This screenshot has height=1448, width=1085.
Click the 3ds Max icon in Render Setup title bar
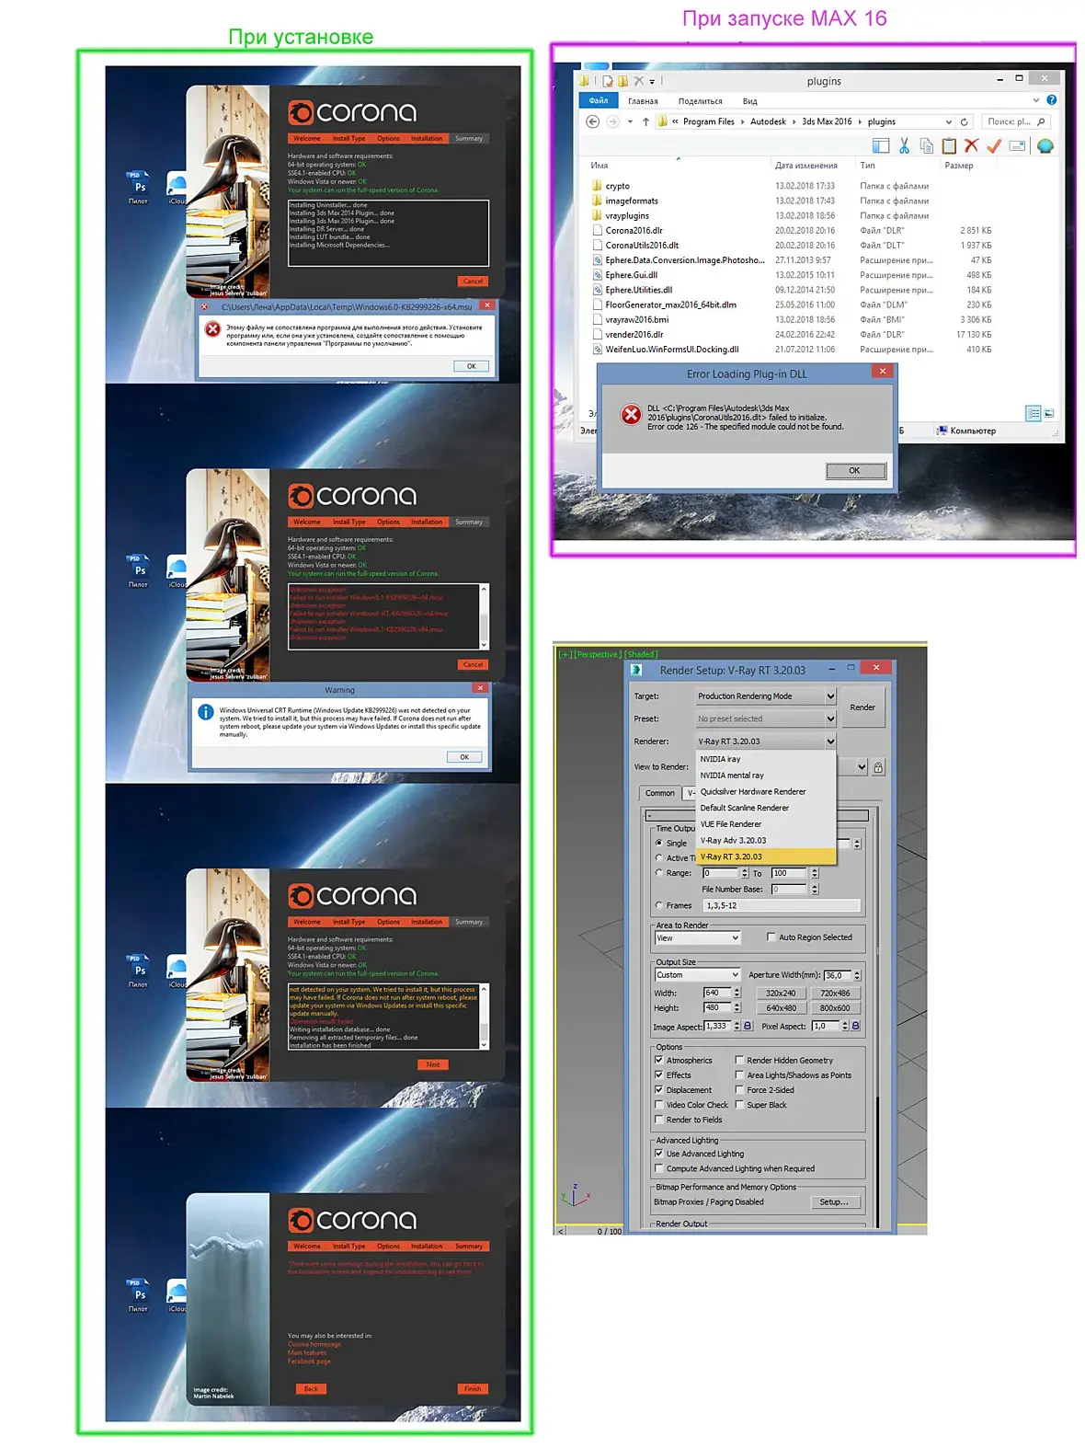(x=636, y=670)
